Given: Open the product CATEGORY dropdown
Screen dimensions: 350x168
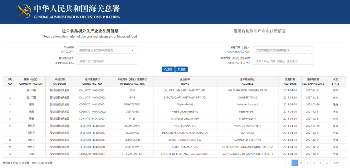Looking at the screenshot, I should pyautogui.click(x=107, y=50).
